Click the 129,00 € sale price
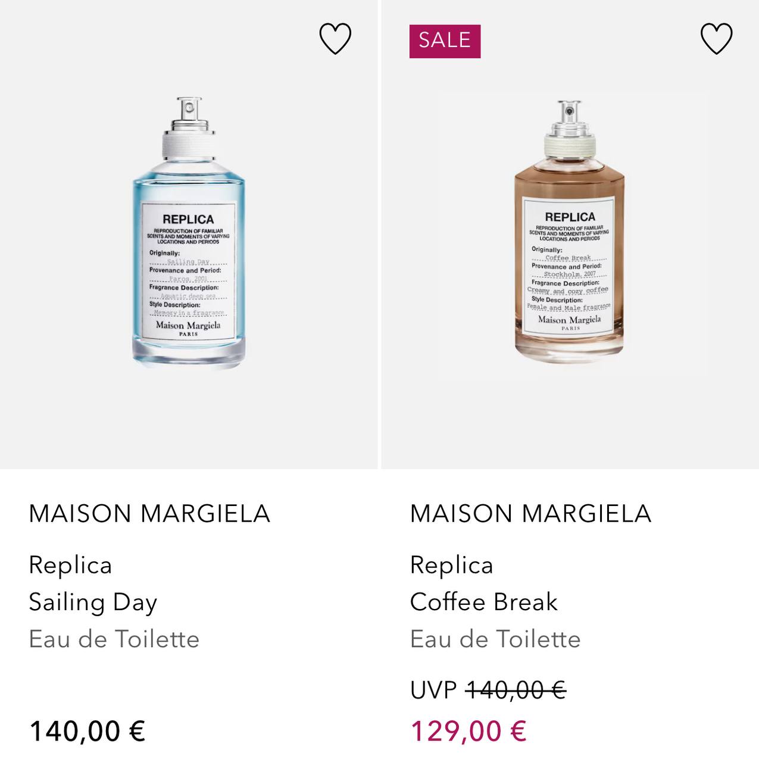This screenshot has height=762, width=759. click(468, 731)
